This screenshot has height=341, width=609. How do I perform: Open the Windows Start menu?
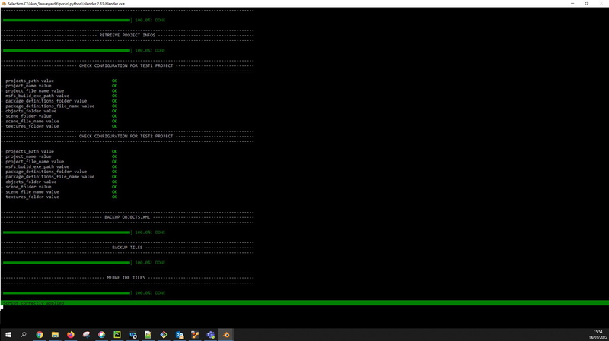coord(7,334)
